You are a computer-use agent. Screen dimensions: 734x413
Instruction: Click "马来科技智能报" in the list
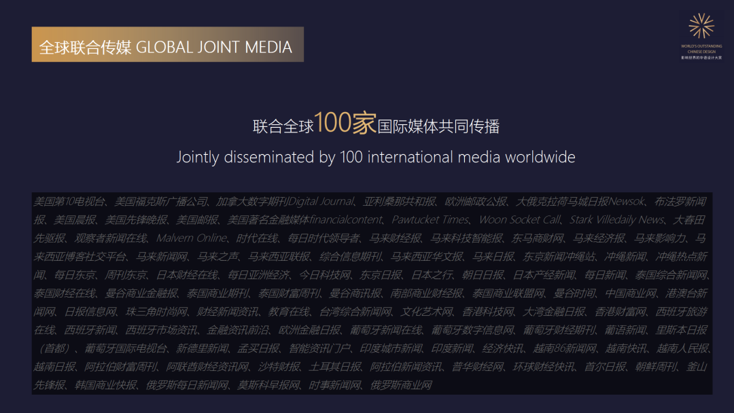click(x=466, y=238)
